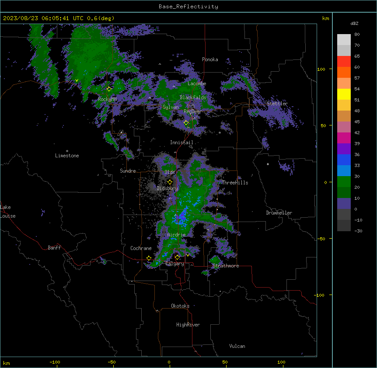Click the Airdrie city label
The width and height of the screenshot is (377, 368).
click(x=176, y=235)
